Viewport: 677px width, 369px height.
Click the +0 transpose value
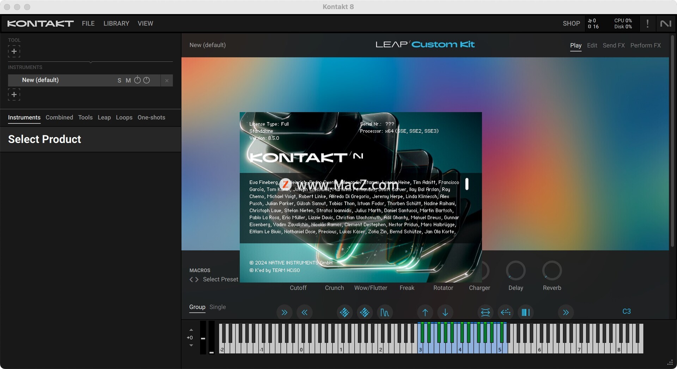[190, 338]
